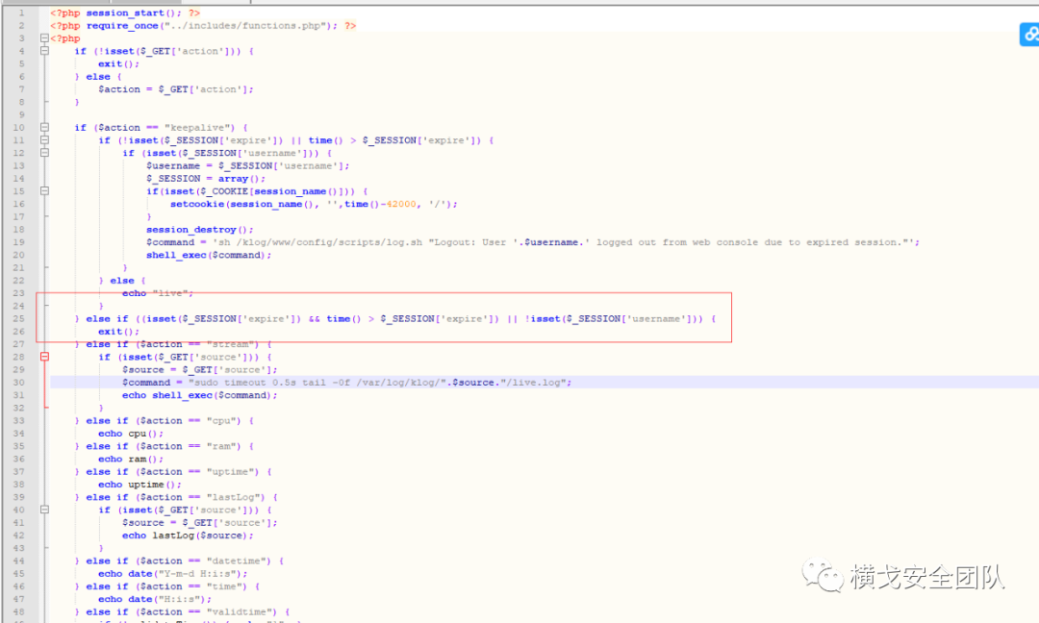Click the 'echo cpu();' line
Image resolution: width=1039 pixels, height=623 pixels.
(131, 434)
